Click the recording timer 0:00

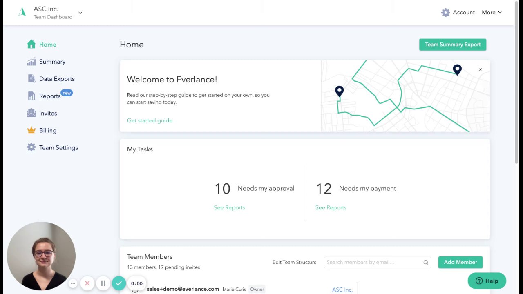pos(137,283)
